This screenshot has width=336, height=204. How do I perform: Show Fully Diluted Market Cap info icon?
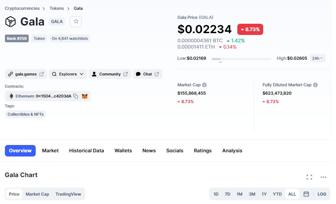pyautogui.click(x=315, y=85)
